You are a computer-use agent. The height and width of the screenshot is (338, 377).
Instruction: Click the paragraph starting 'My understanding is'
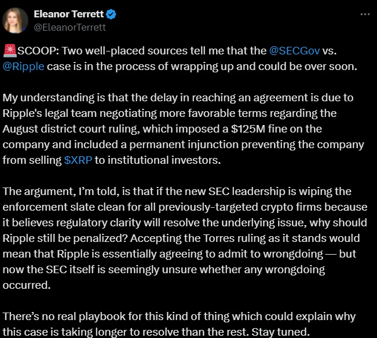[184, 129]
